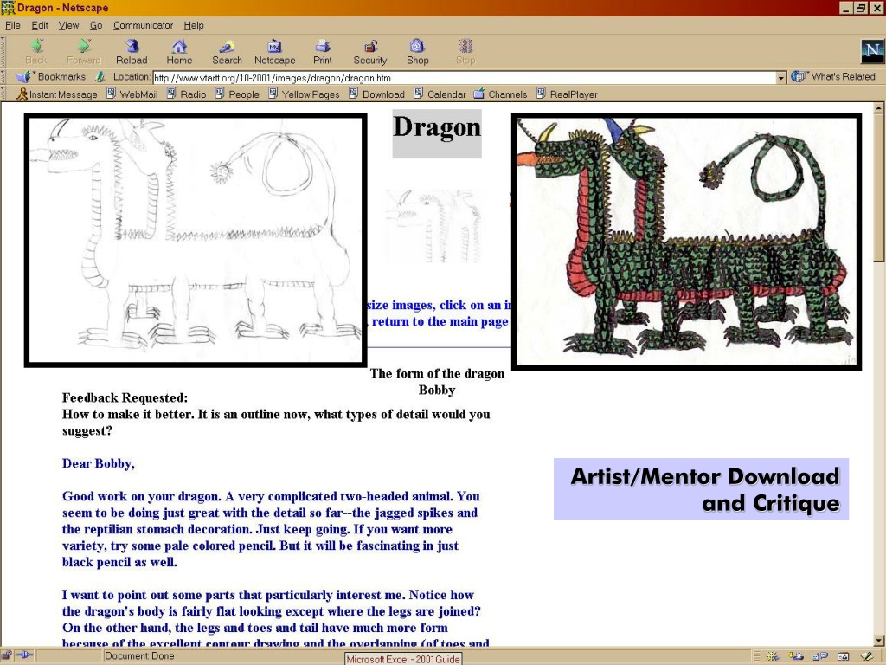Open the What's Related menu
The image size is (886, 665).
click(833, 76)
